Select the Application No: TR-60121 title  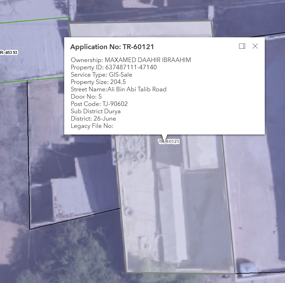[112, 47]
